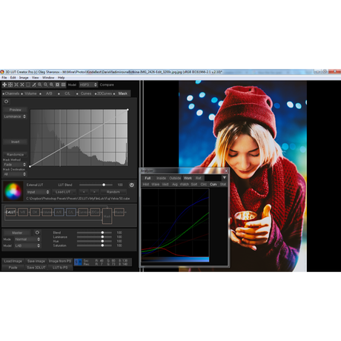The image size is (341, 341).
Task: Adjust the LUT Blend slider handle
Action: [x=104, y=185]
